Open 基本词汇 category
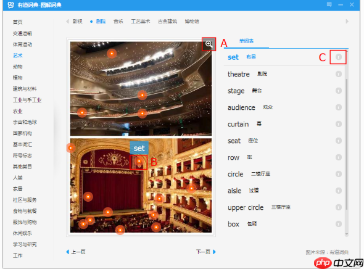Image resolution: width=364 pixels, height=269 pixels. (x=22, y=144)
